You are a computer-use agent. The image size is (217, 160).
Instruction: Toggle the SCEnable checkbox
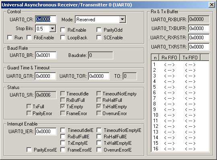tap(99, 37)
